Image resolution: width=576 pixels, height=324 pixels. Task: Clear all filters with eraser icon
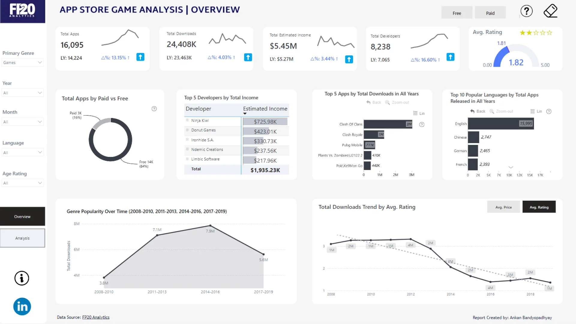click(550, 11)
